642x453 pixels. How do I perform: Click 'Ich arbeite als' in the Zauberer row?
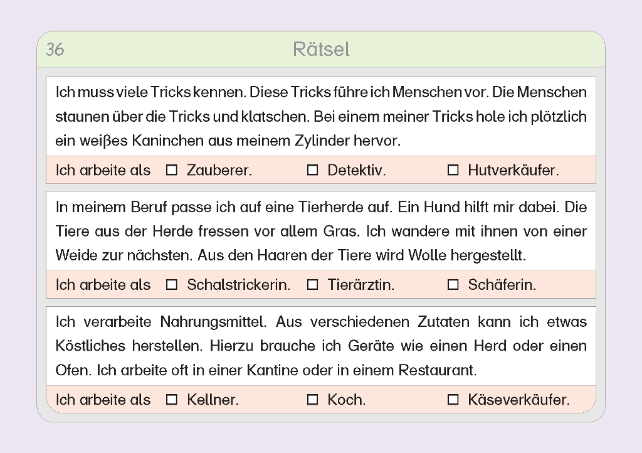(x=103, y=170)
